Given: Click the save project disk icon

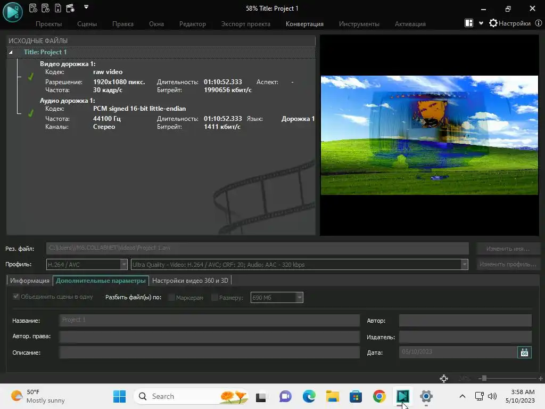Looking at the screenshot, I should click(x=58, y=7).
